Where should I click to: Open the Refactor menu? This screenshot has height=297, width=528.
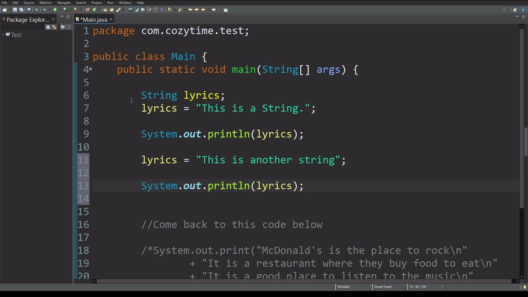pyautogui.click(x=45, y=2)
